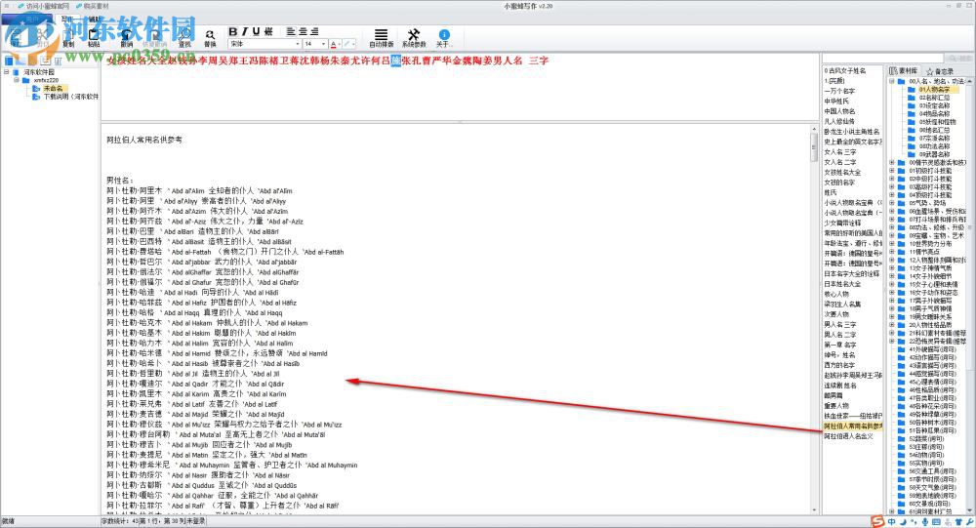Expand the 10世界势力分布 folder
Screen dimensions: 976x528
[891, 243]
